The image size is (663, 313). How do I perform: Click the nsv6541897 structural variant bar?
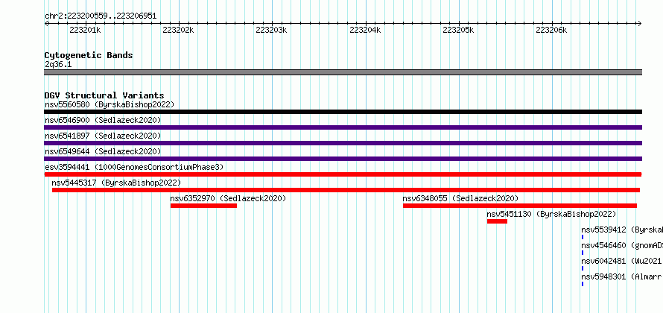tap(343, 143)
